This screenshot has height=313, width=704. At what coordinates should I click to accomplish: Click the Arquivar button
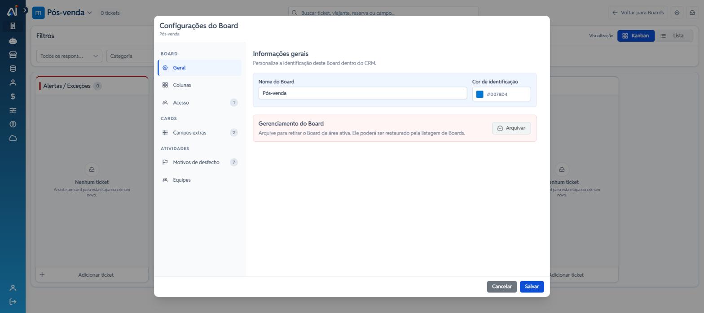[511, 128]
